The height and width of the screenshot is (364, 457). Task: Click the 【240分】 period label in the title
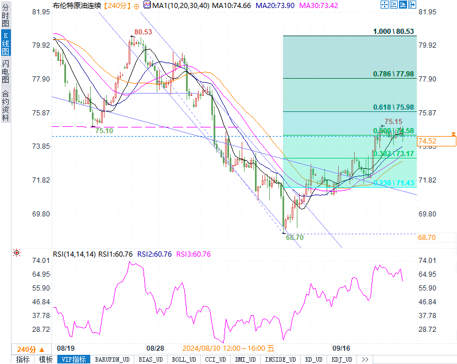[x=118, y=6]
